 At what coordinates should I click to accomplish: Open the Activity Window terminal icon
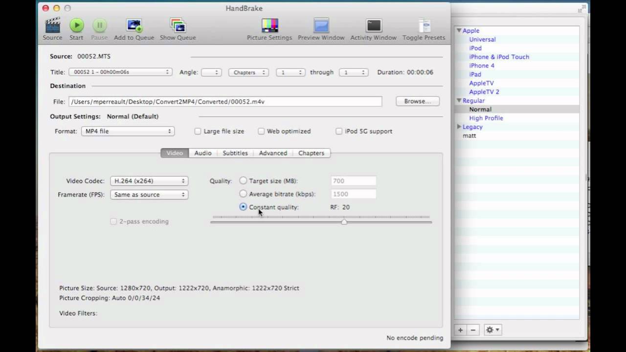coord(374,25)
